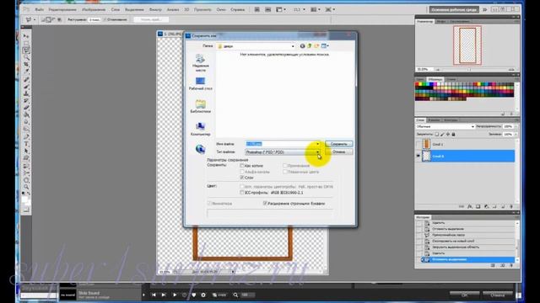The height and width of the screenshot is (303, 540).
Task: Open the layer fill dropdown
Action: click(x=516, y=135)
